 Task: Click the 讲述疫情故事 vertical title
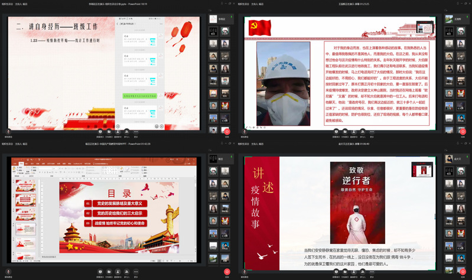coord(262,198)
